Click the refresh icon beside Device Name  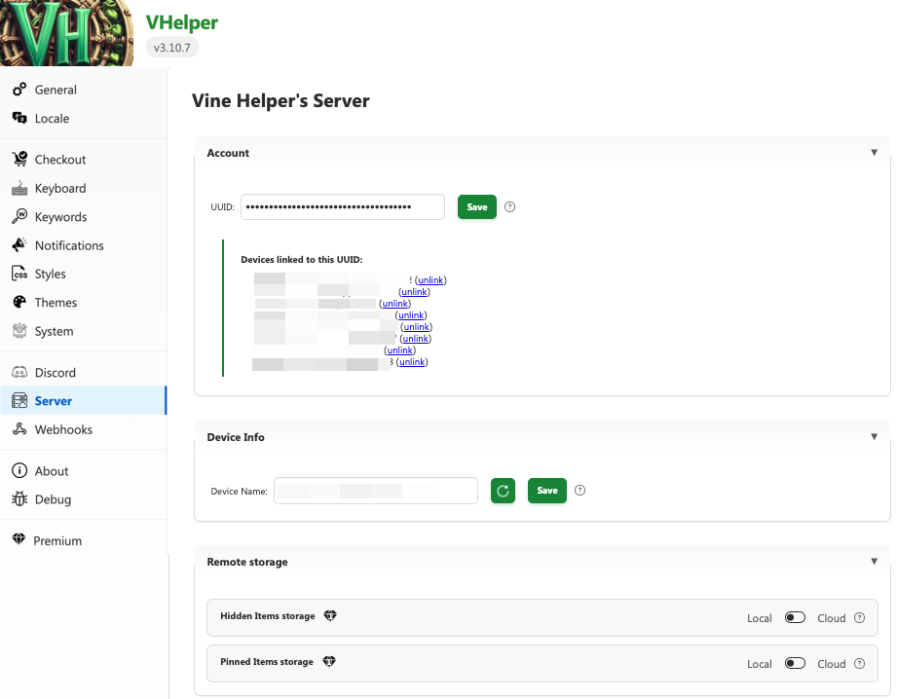[x=503, y=491]
